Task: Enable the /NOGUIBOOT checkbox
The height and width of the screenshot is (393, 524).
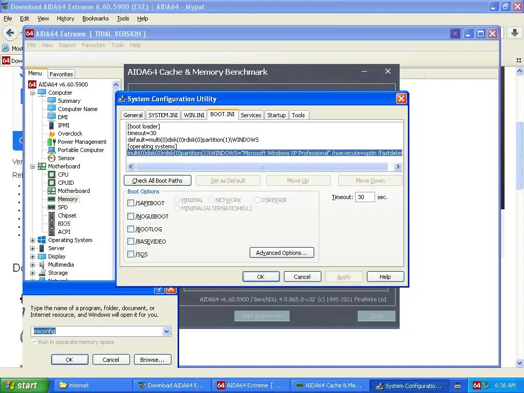Action: pyautogui.click(x=130, y=216)
